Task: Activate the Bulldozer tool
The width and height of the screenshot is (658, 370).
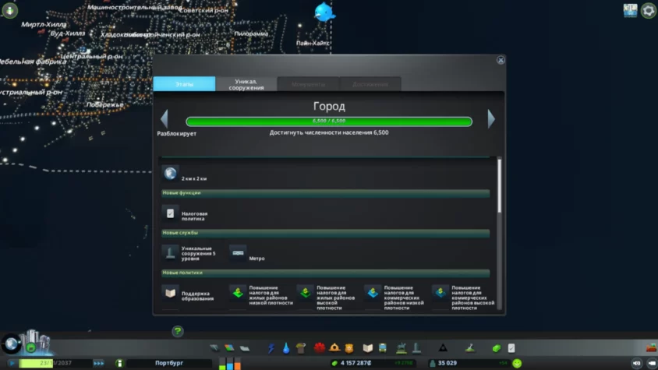Action: coord(651,347)
